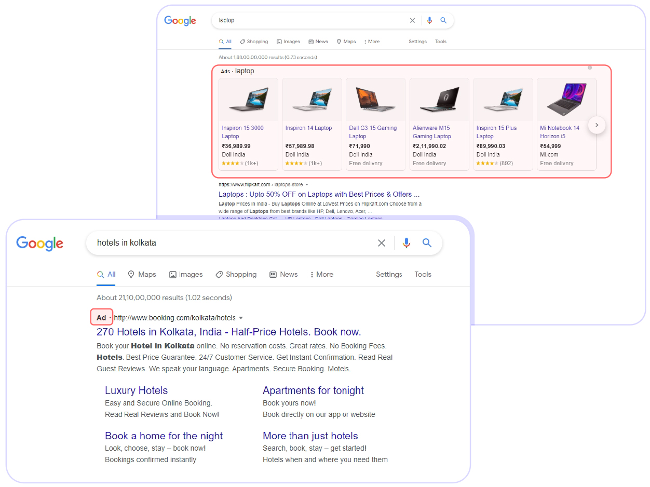This screenshot has width=650, height=487.
Task: Switch to Maps tab in hotels results
Action: click(142, 274)
